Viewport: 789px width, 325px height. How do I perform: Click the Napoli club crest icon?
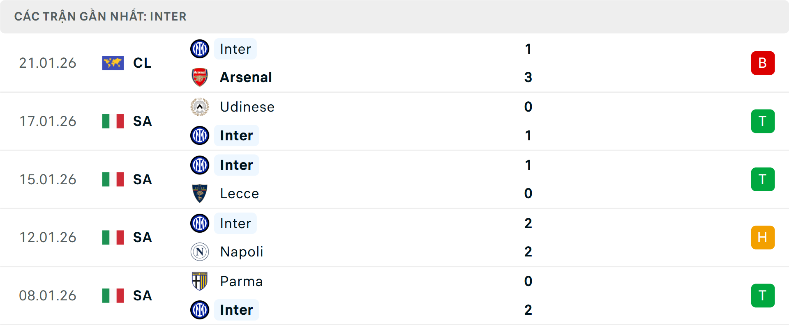click(200, 252)
